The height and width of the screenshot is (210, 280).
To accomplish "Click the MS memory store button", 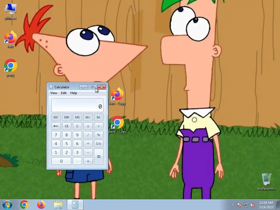I will (x=77, y=117).
